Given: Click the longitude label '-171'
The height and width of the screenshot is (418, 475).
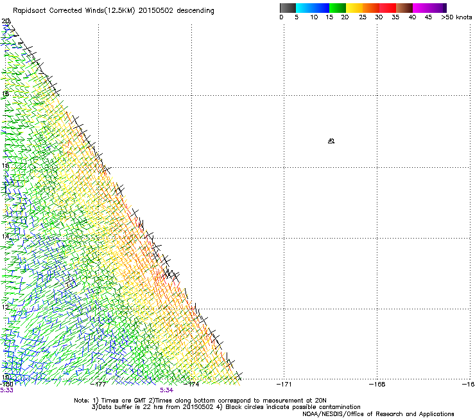Looking at the screenshot, I should click(284, 385).
